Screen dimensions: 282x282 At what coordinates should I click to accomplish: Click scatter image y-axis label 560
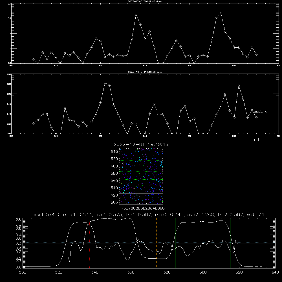pyautogui.click(x=114, y=180)
